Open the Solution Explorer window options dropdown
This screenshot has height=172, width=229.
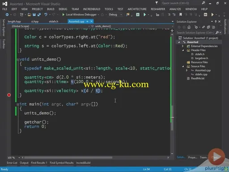click(212, 21)
